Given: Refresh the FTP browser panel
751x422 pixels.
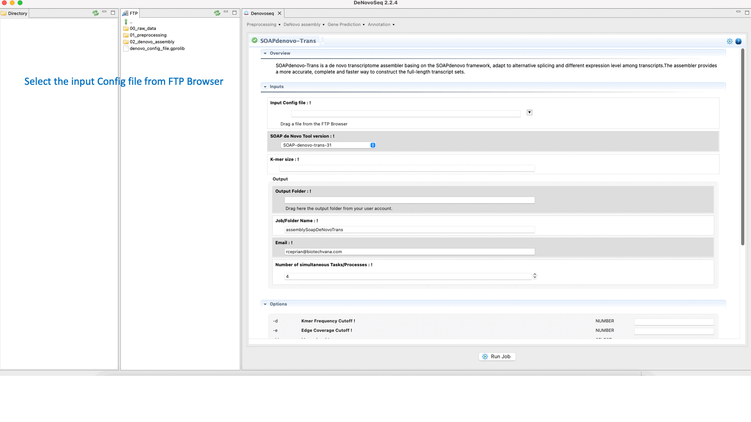Looking at the screenshot, I should point(217,13).
